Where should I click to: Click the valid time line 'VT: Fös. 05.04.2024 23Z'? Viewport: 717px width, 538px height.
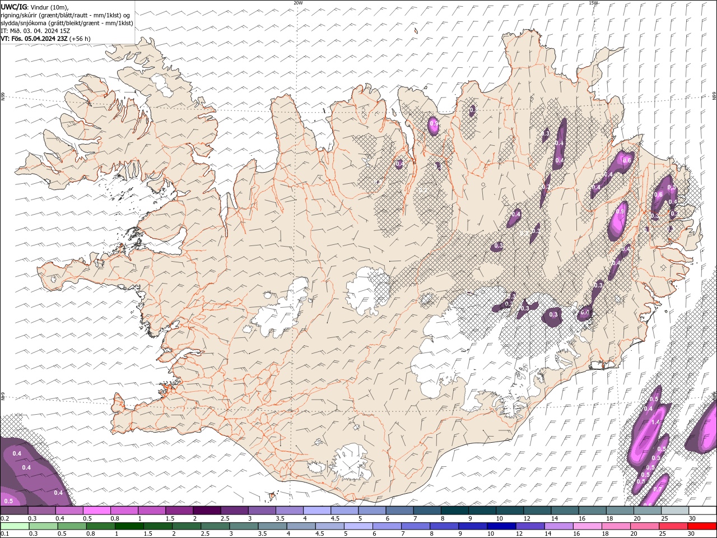tap(34, 39)
